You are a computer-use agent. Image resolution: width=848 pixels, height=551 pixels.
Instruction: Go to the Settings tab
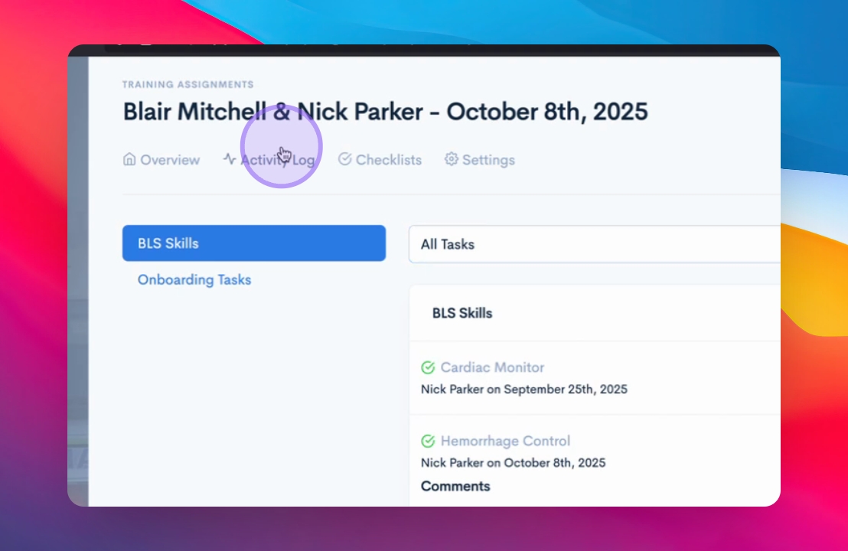pos(479,159)
